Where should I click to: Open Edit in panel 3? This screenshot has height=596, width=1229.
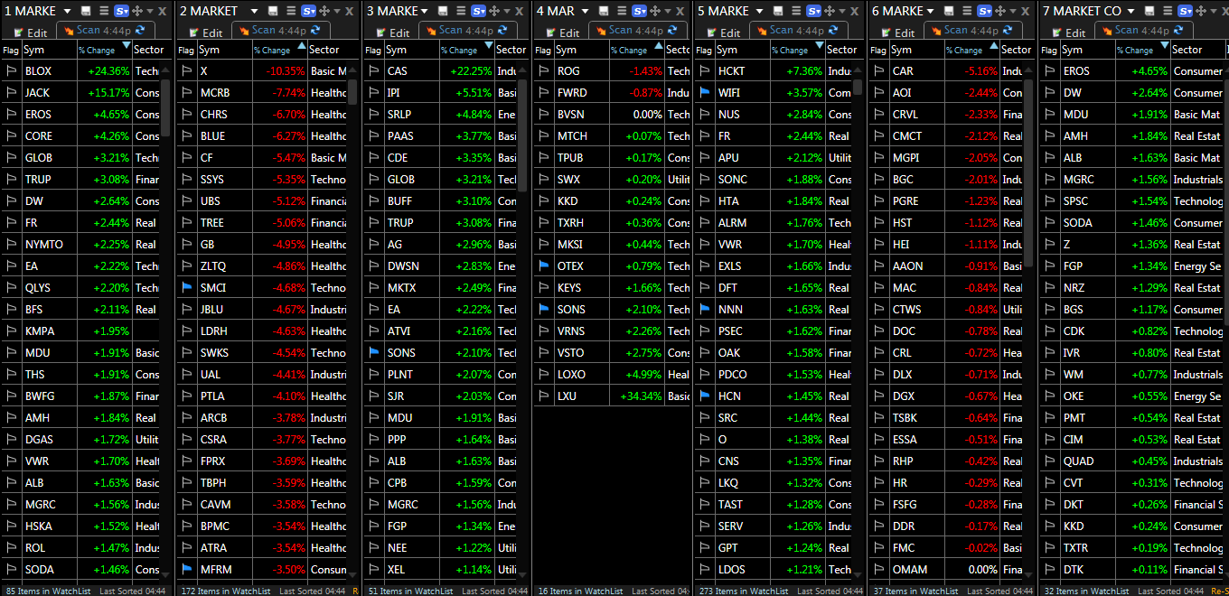pos(391,33)
